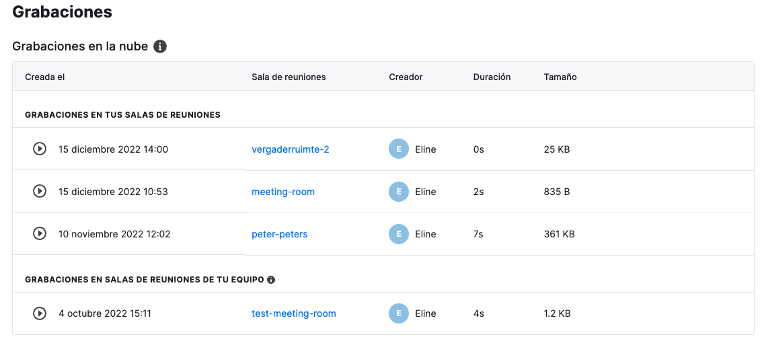Click the Sala de reuniones column header

click(289, 77)
